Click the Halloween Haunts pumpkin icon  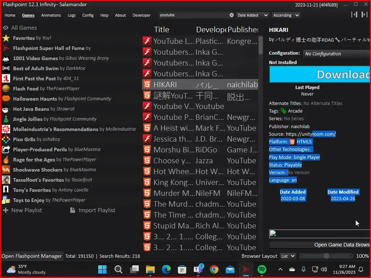tap(6, 99)
